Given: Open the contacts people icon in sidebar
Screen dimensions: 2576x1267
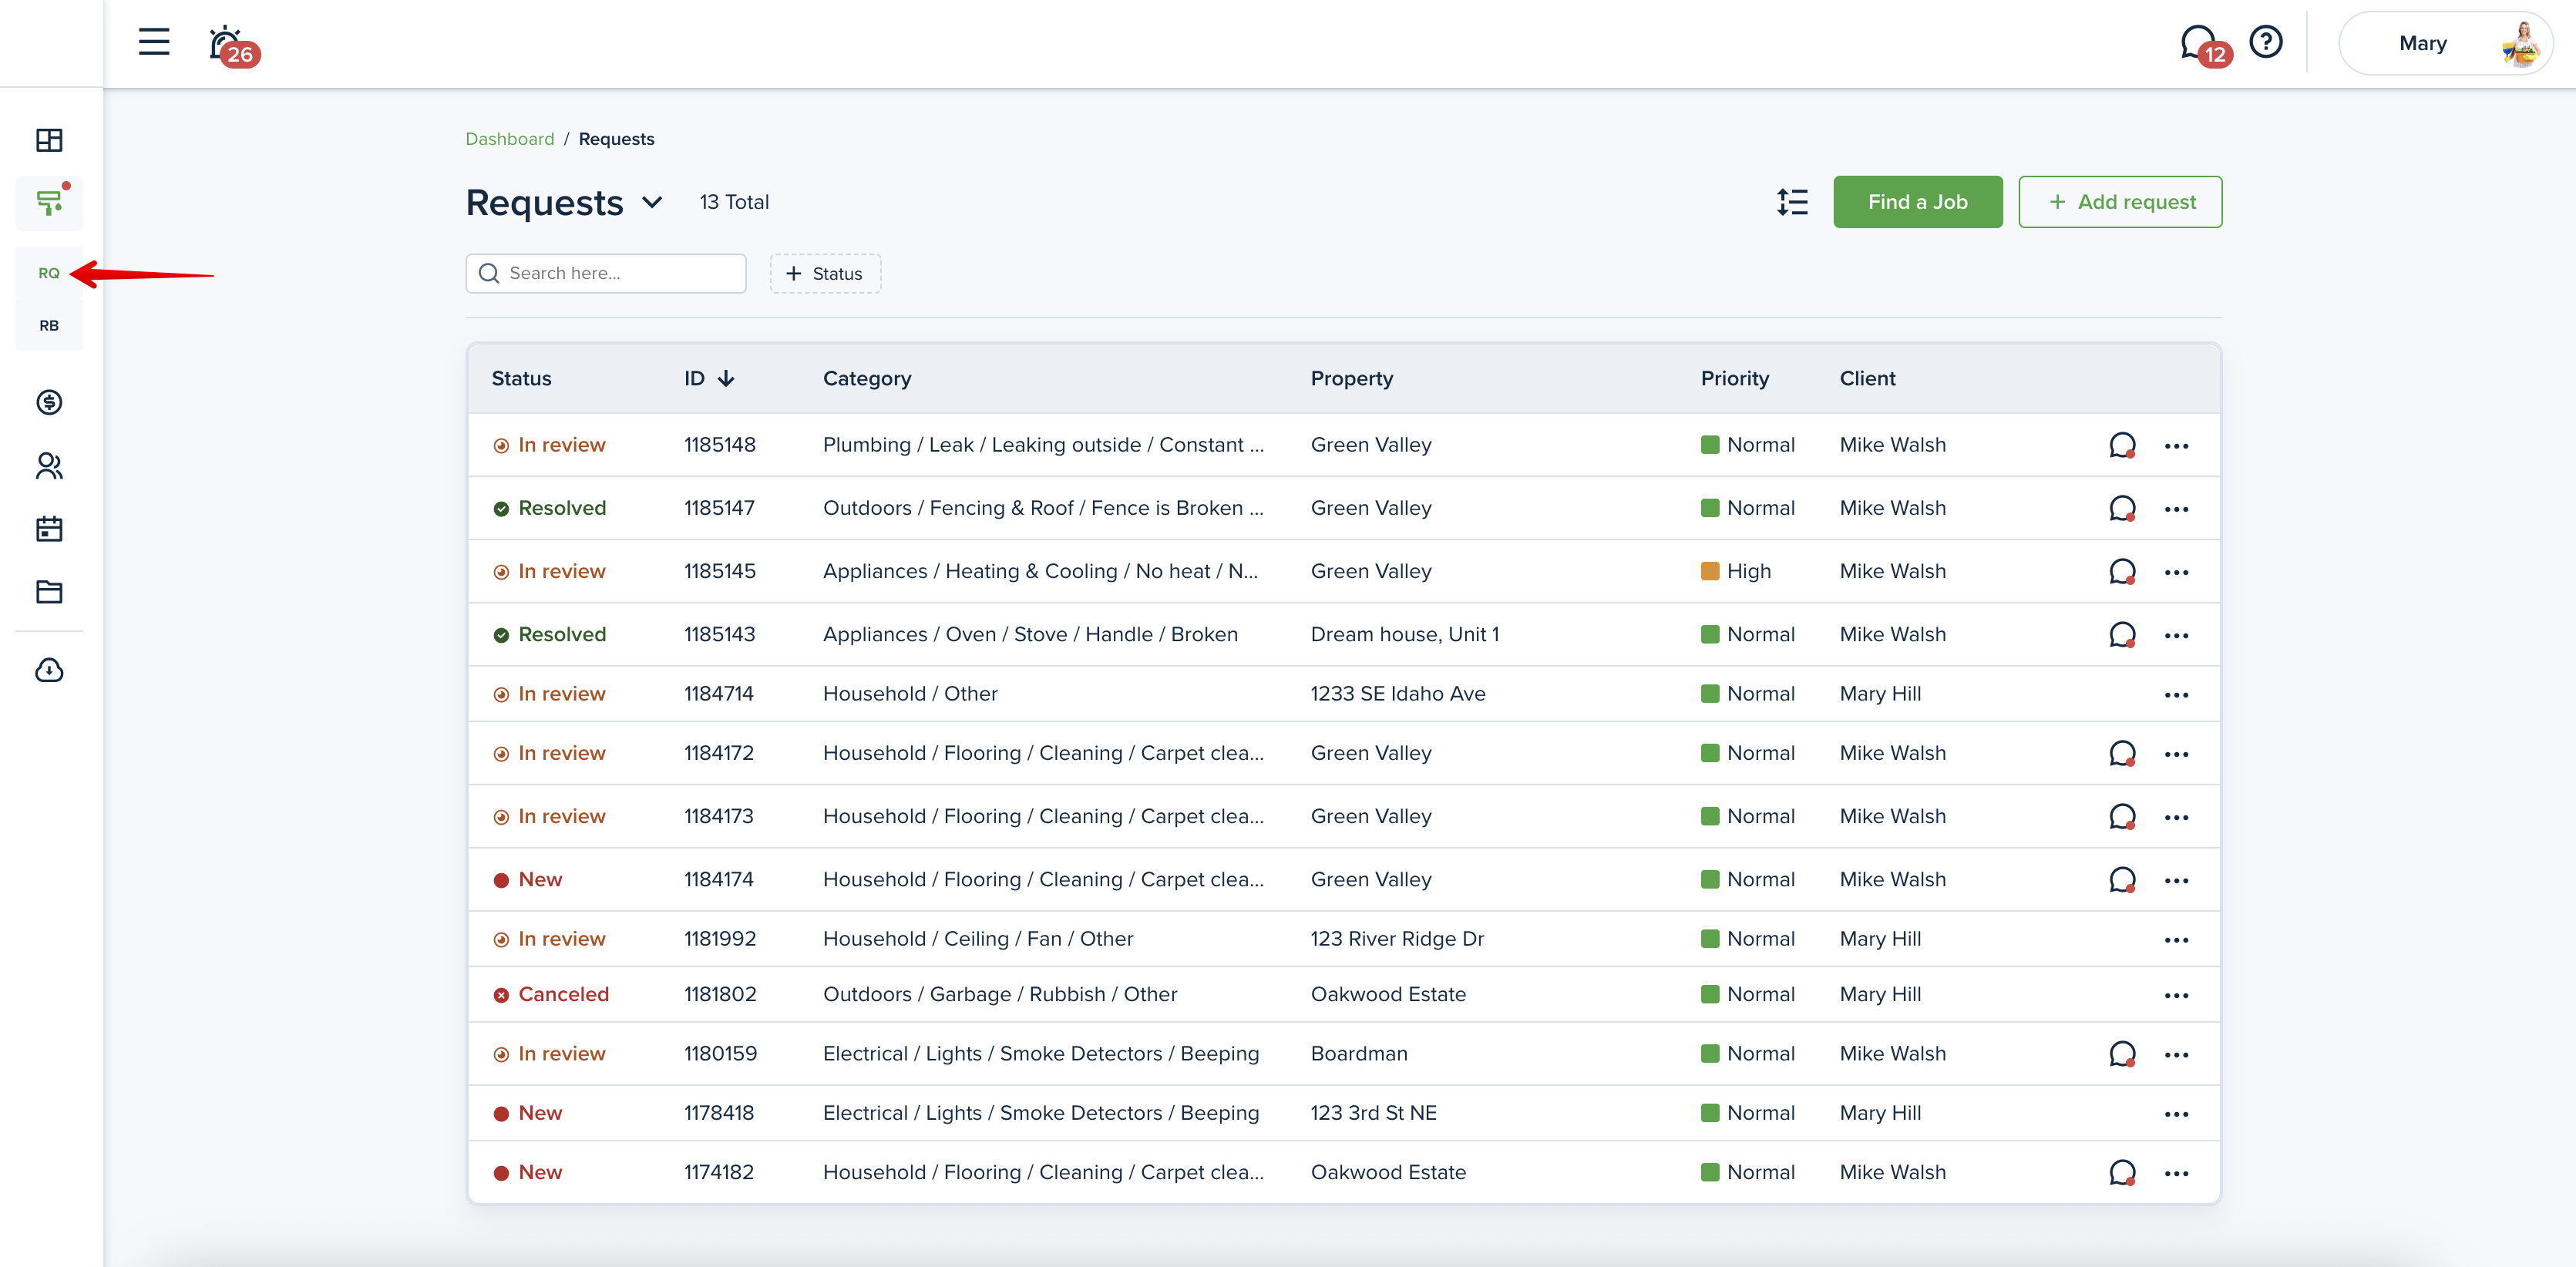Looking at the screenshot, I should tap(49, 466).
